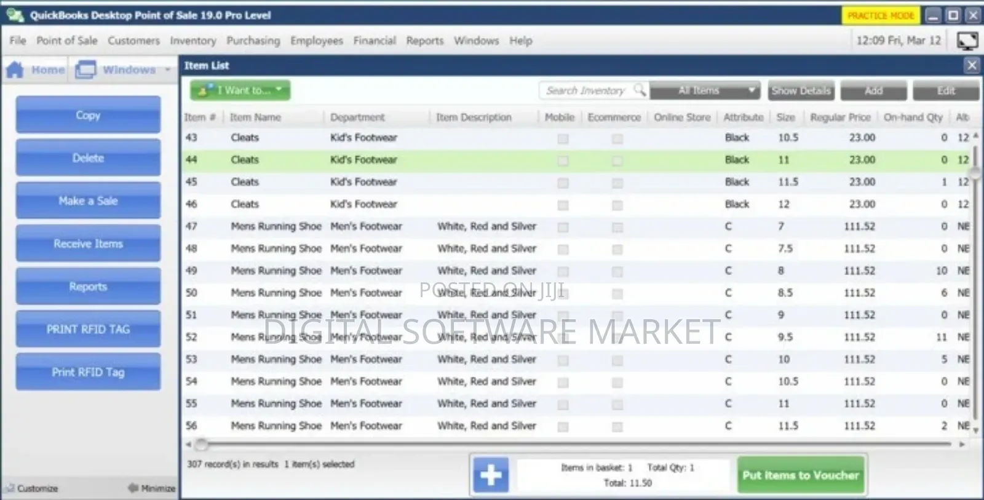Expand the All Items filter dropdown
Screen dimensions: 984x500
[705, 90]
